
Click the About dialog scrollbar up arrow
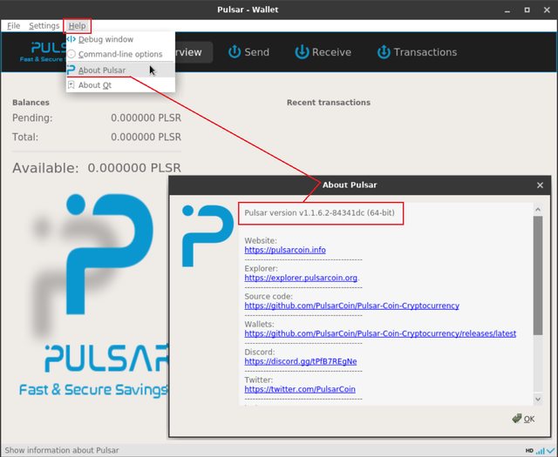click(x=538, y=210)
